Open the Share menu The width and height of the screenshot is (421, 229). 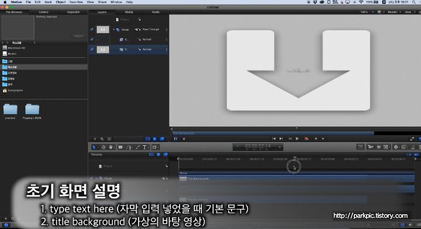pos(102,2)
